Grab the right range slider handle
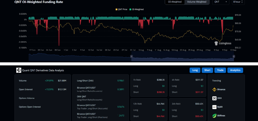 click(x=234, y=56)
